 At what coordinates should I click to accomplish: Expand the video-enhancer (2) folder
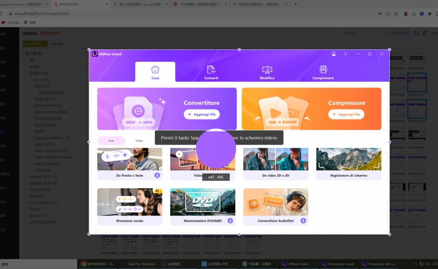coord(31,151)
